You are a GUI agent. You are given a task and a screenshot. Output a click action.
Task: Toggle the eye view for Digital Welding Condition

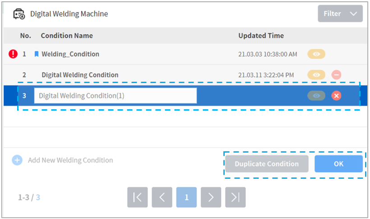point(316,75)
